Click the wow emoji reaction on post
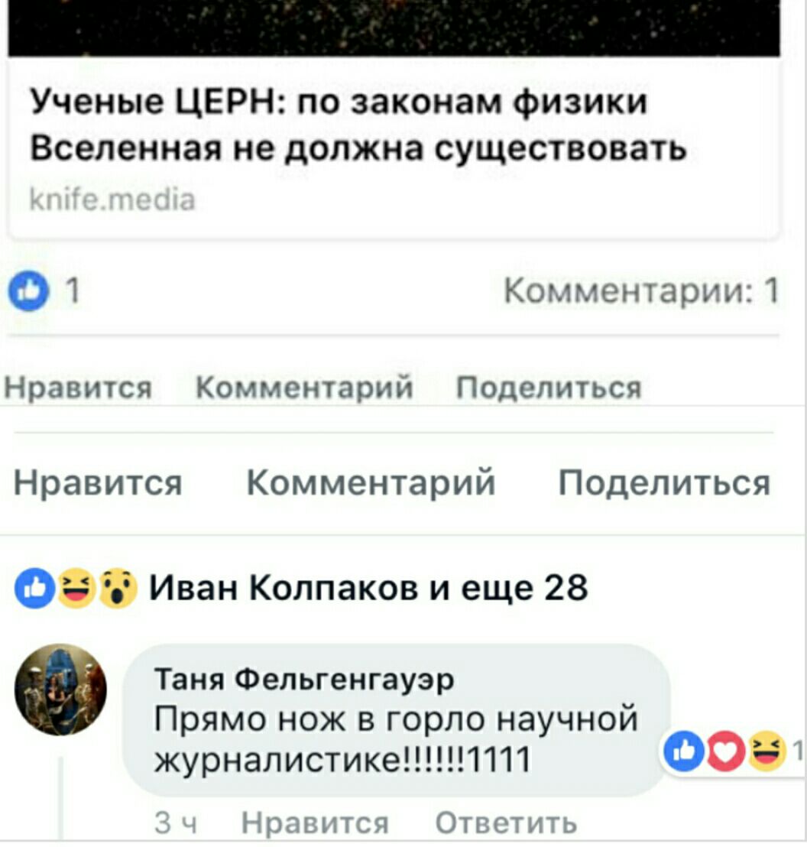 coord(118,589)
